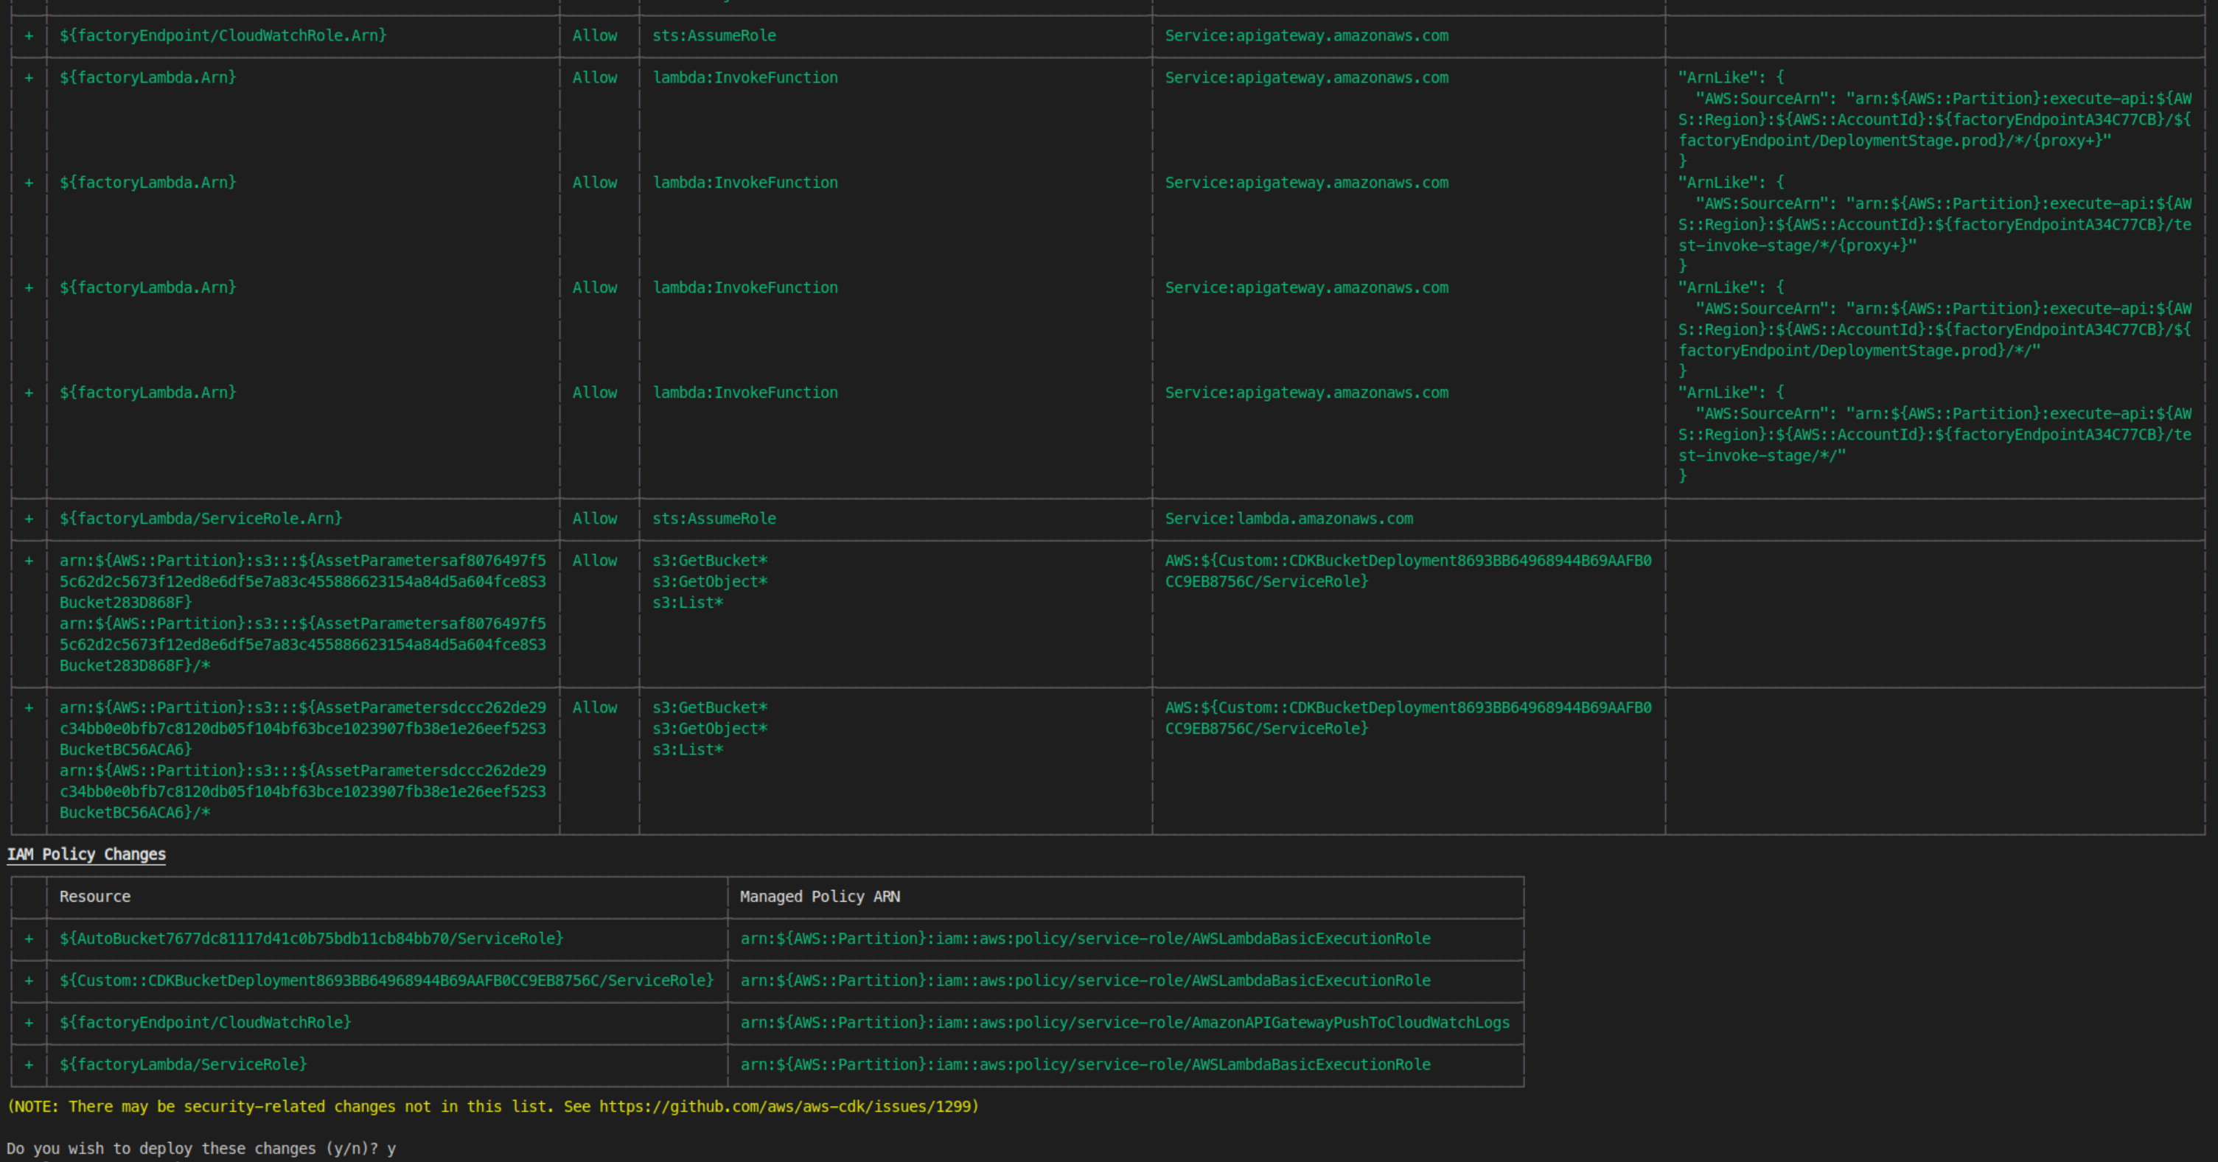Click s3:GetObject* in first S3 statement
The image size is (2218, 1162).
(x=710, y=582)
